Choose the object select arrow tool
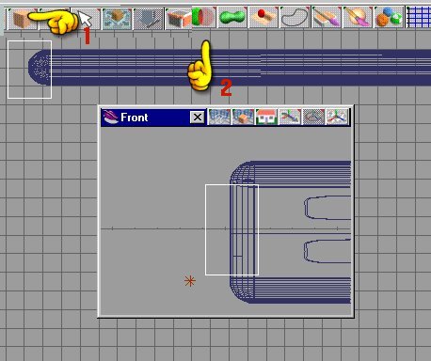The height and width of the screenshot is (361, 431). 86,19
